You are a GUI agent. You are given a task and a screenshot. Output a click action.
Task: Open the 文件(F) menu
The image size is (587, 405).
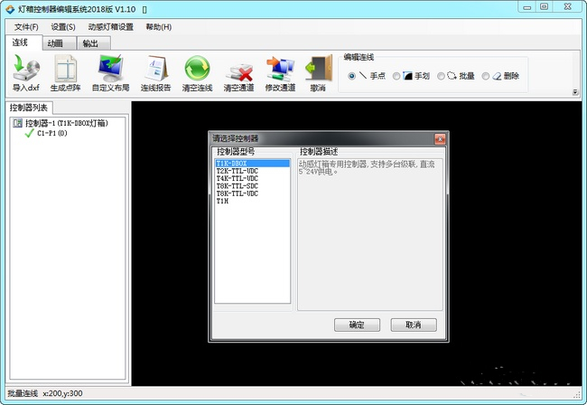click(x=26, y=27)
